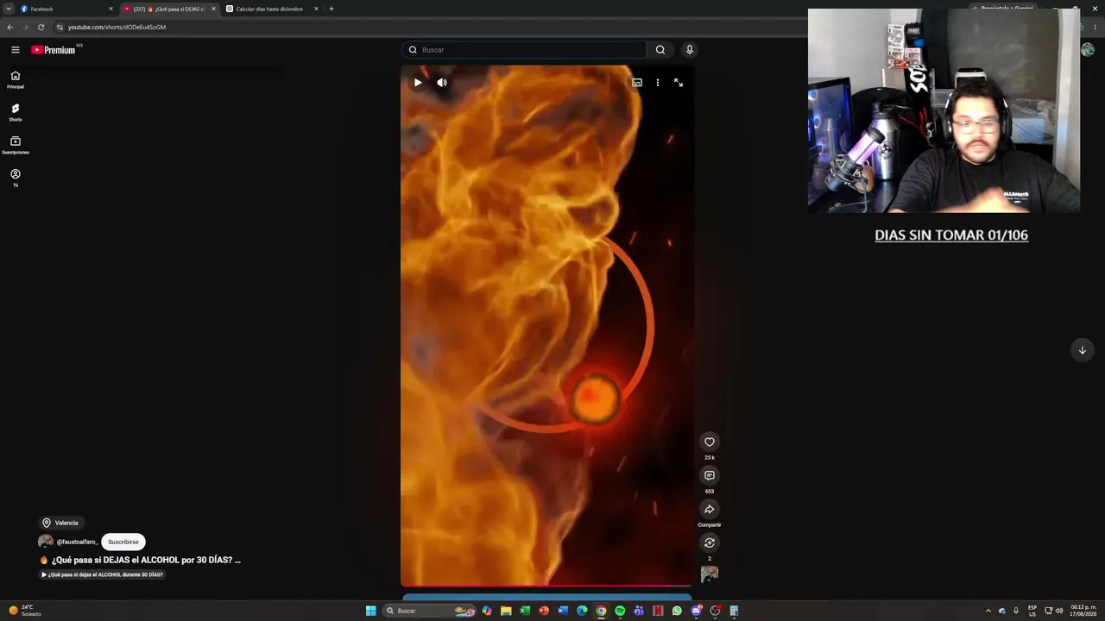The width and height of the screenshot is (1105, 621).
Task: Show hidden system tray icons
Action: (988, 611)
